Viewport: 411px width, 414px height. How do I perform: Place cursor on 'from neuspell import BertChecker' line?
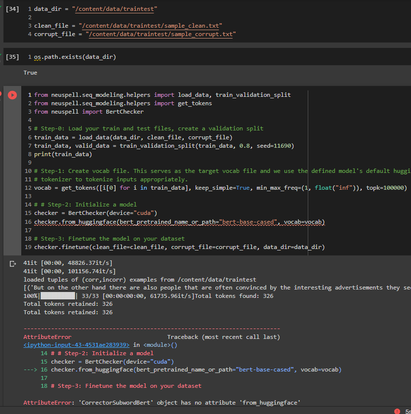89,112
